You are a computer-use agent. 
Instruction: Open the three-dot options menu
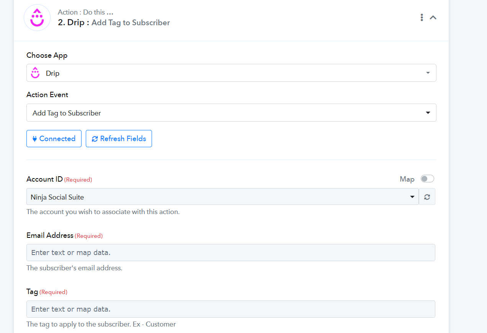click(422, 17)
